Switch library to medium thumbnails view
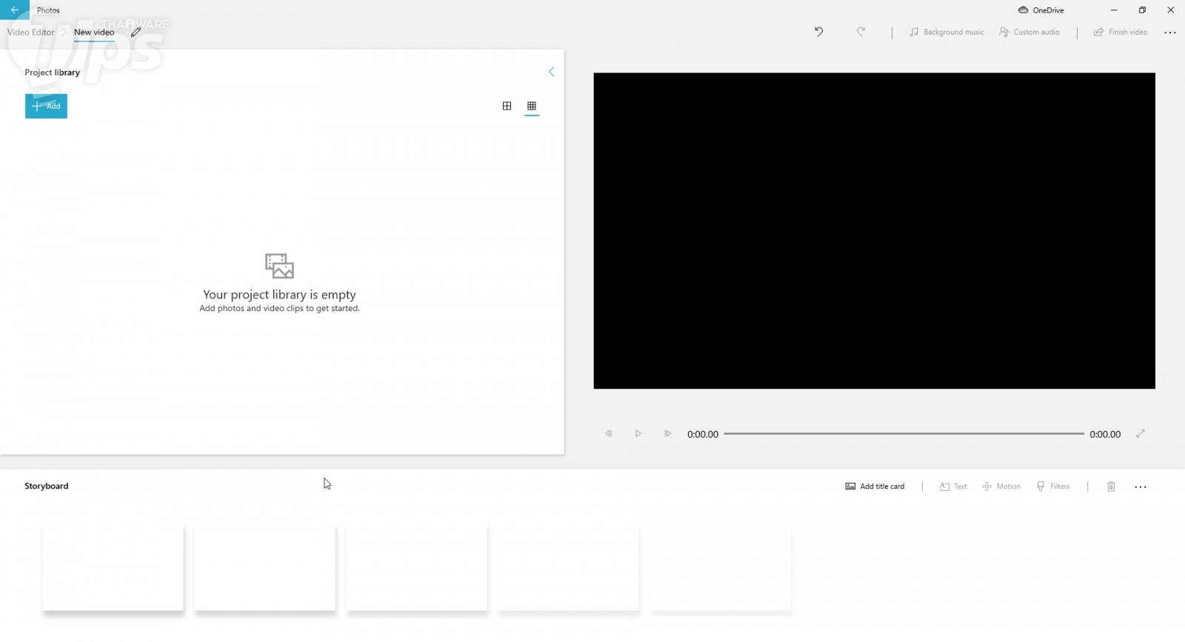 coord(507,106)
